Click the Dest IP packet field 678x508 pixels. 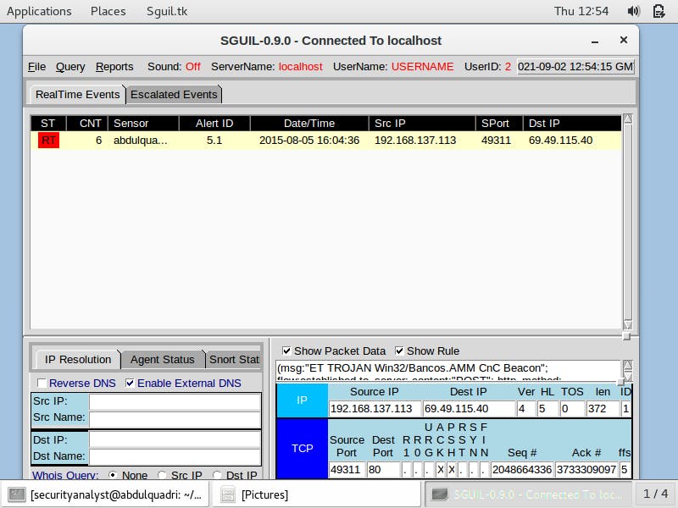coord(469,409)
